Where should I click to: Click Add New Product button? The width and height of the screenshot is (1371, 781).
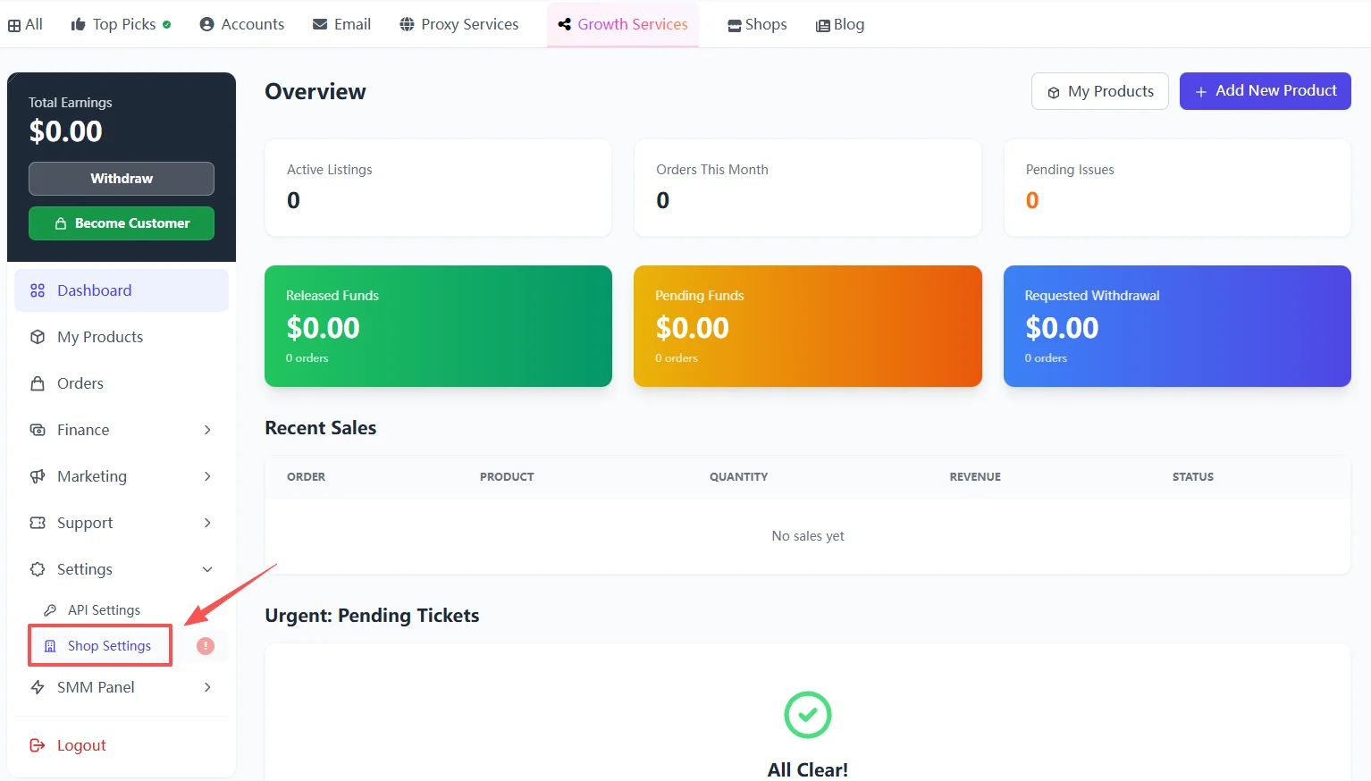click(1265, 91)
